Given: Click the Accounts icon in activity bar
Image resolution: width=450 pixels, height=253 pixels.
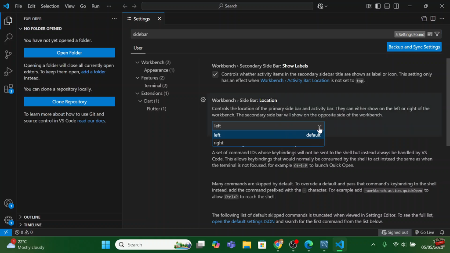Looking at the screenshot, I should (8, 203).
